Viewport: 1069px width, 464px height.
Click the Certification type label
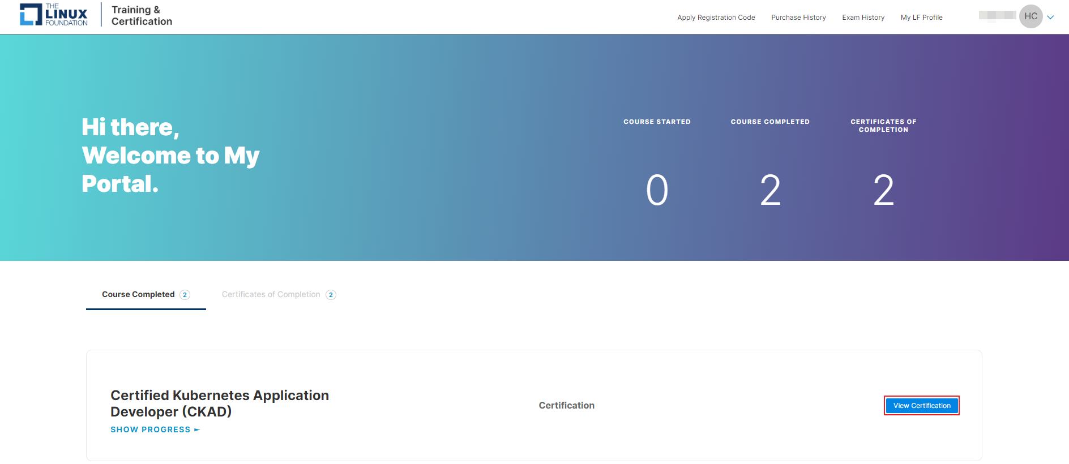point(566,406)
